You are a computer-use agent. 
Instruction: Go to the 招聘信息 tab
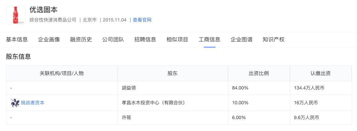pyautogui.click(x=145, y=39)
